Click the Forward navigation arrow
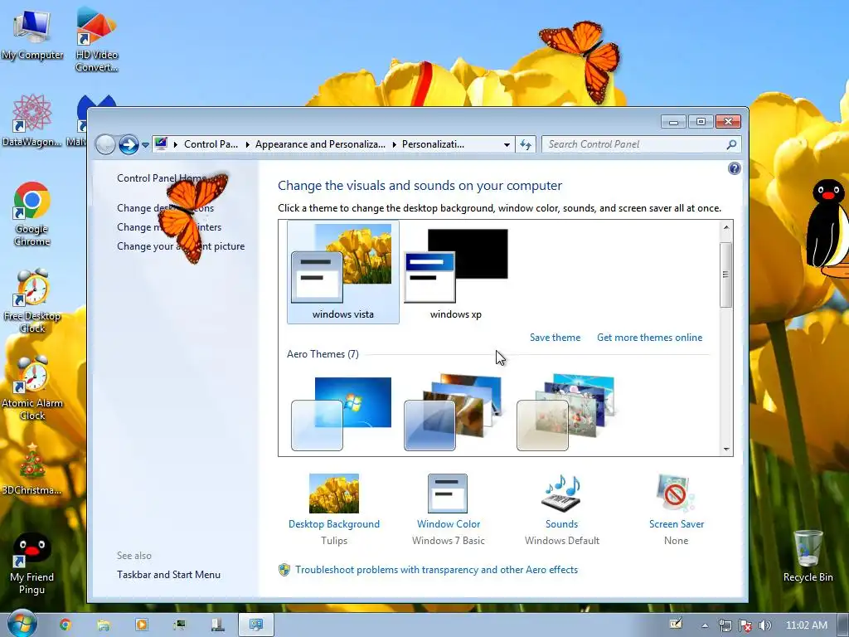This screenshot has height=637, width=849. (129, 144)
